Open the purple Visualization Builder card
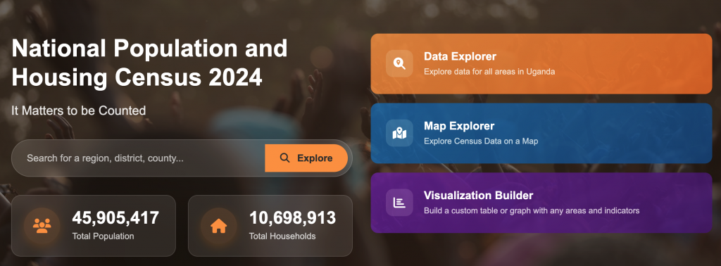Screen dimensions: 721x266 (541, 203)
